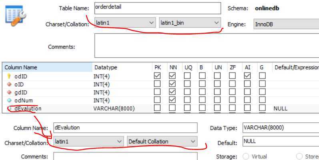Viewport: 319px width, 160px height.
Task: Click the NN column header
Action: (173, 67)
